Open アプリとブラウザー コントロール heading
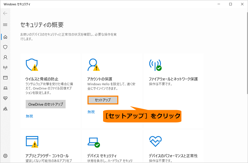This screenshot has width=248, height=163. pyautogui.click(x=47, y=156)
